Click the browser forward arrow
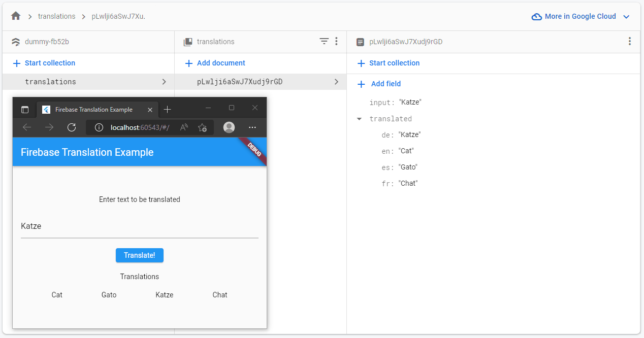 49,127
